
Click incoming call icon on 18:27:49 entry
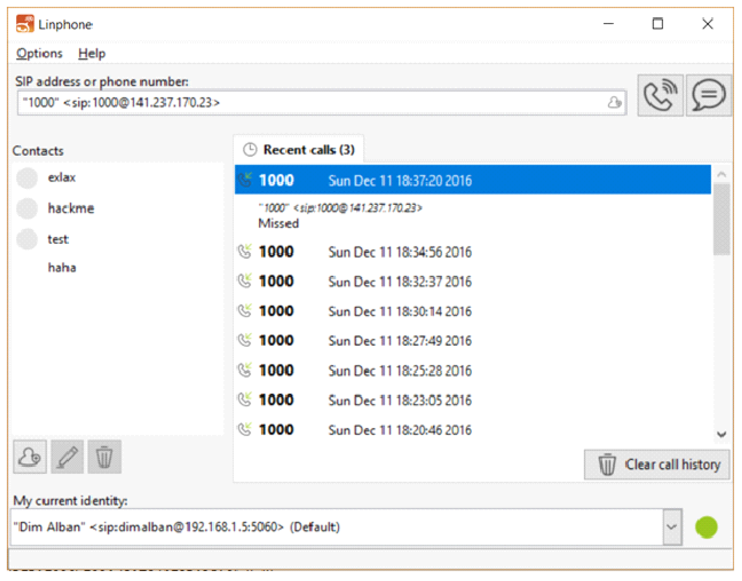[x=245, y=340]
